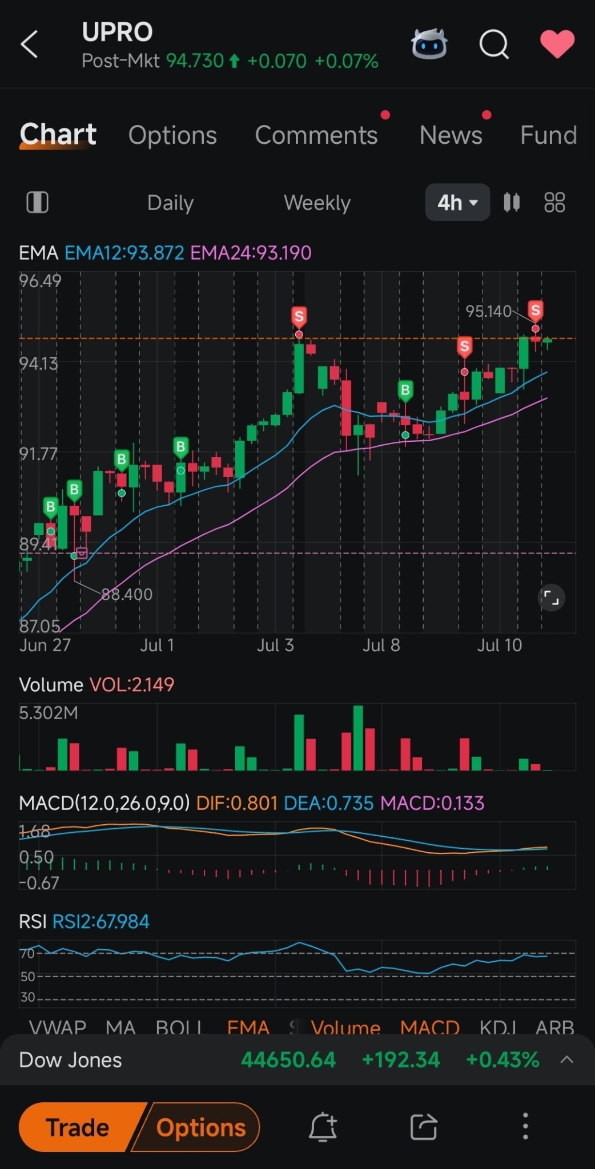Open the search magnifier icon
This screenshot has height=1169, width=595.
pyautogui.click(x=494, y=44)
